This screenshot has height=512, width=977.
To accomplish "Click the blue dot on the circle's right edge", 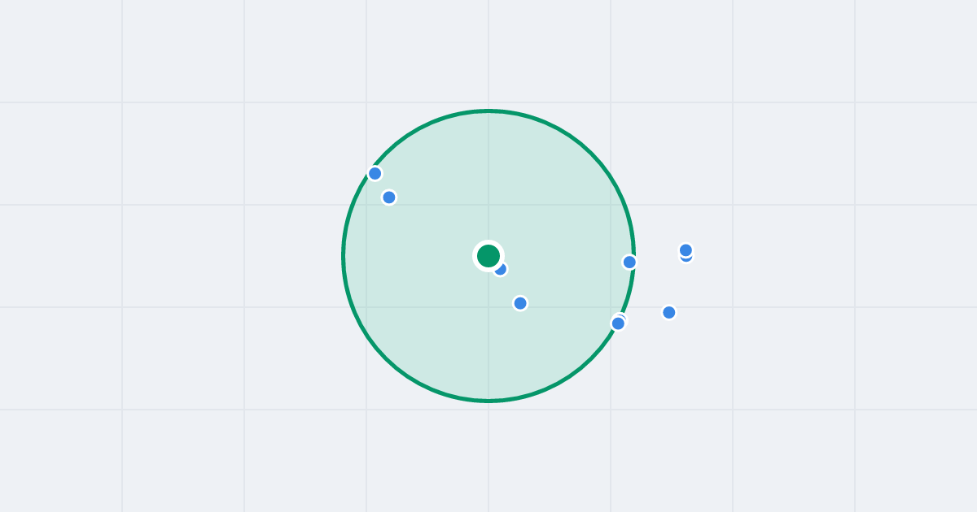I will click(x=629, y=262).
